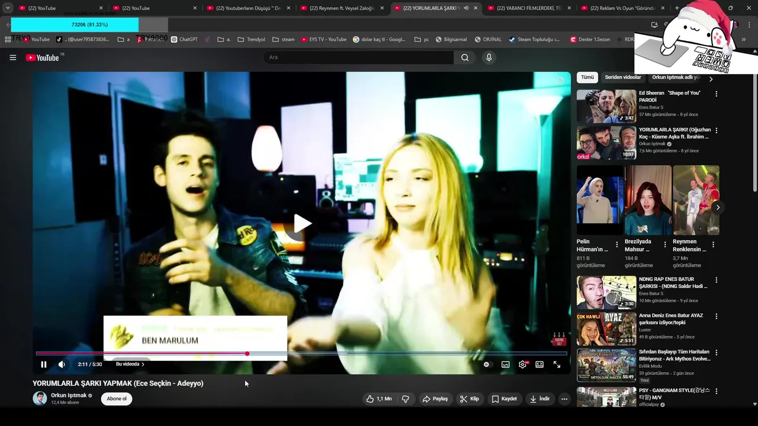Screen dimensions: 758x426
Task: Select the 'Orkun Işıtmak adlı' filter chip
Action: 675,78
